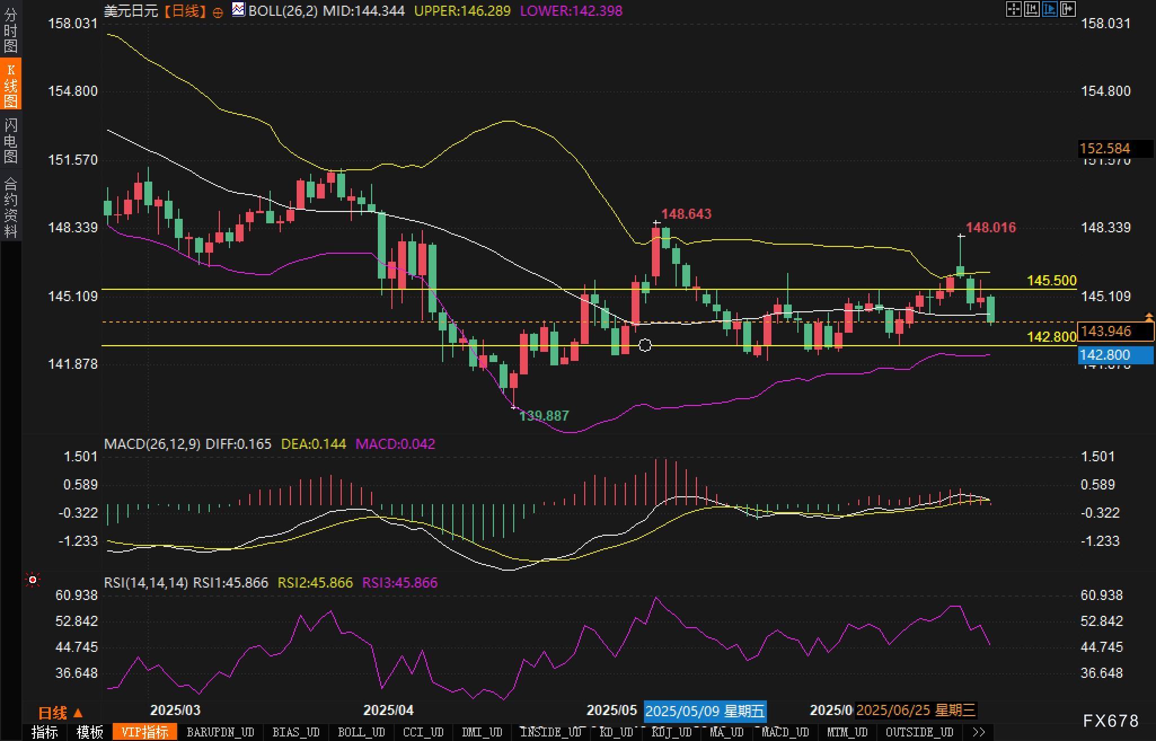Click the blue 142.800 price label
This screenshot has width=1156, height=741.
[1115, 355]
